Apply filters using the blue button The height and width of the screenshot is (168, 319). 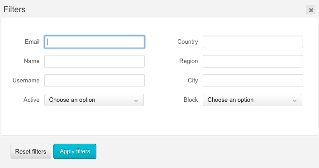pyautogui.click(x=75, y=151)
